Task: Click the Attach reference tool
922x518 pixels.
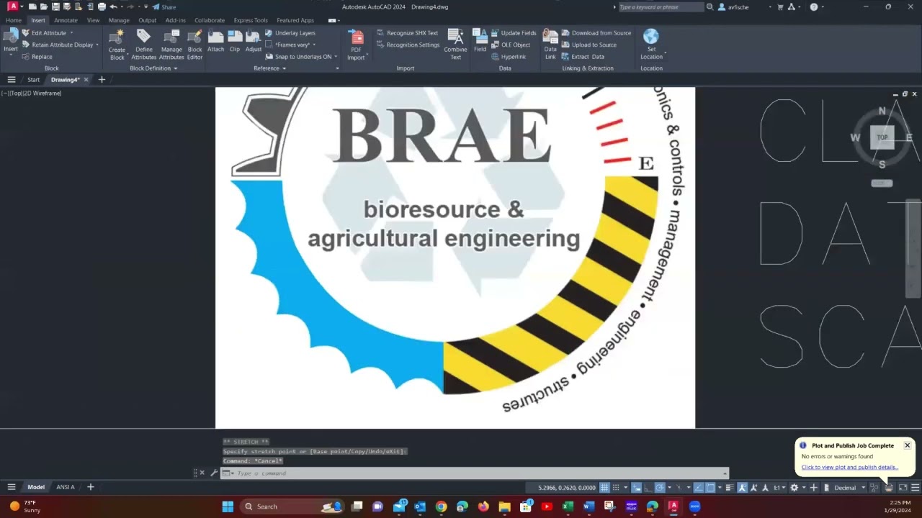Action: 215,41
